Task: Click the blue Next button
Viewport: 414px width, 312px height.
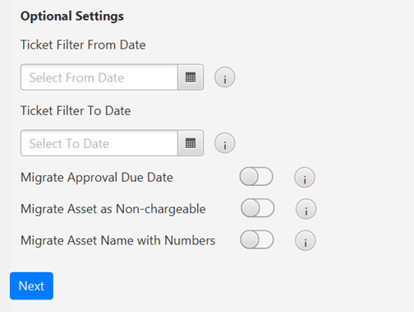Action: [31, 286]
